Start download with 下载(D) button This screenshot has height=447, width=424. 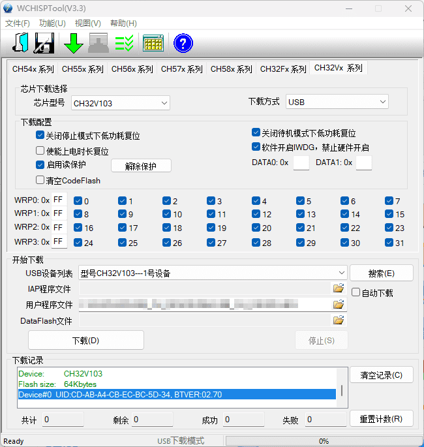coord(86,340)
